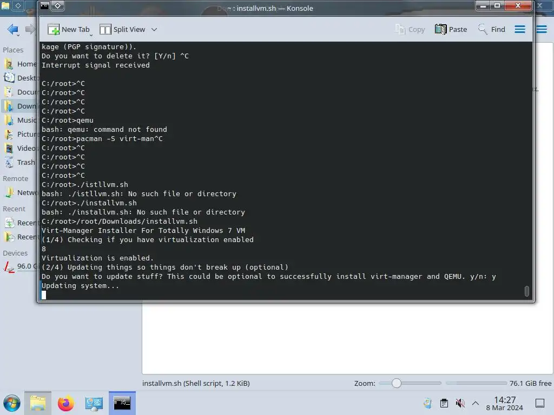This screenshot has height=415, width=554.
Task: Switch to Konsole taskbar entry
Action: tap(122, 403)
